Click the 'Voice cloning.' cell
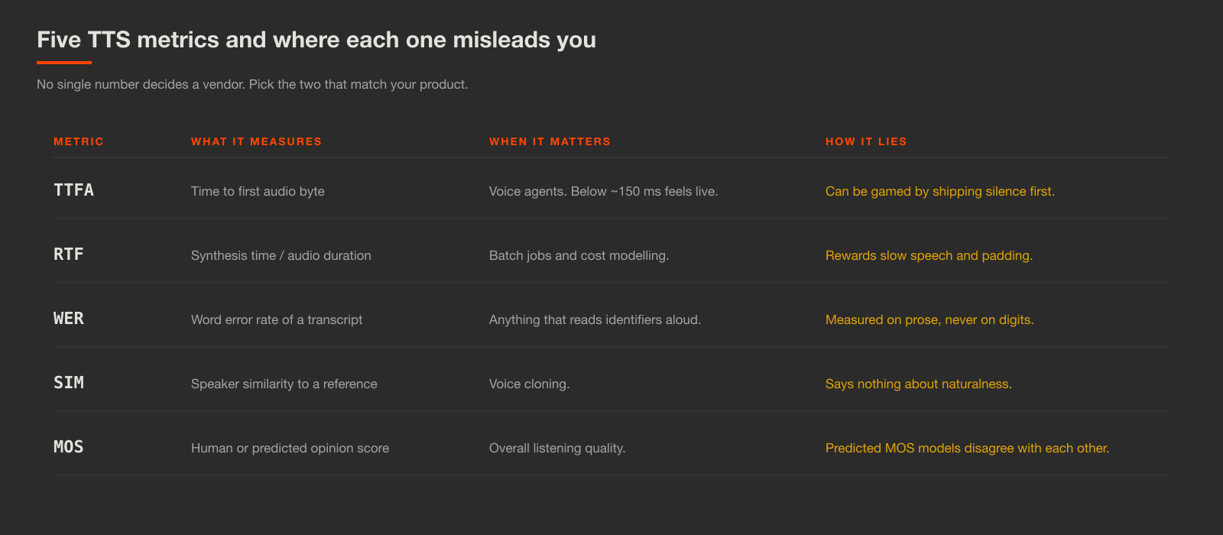This screenshot has width=1223, height=535. coord(529,384)
